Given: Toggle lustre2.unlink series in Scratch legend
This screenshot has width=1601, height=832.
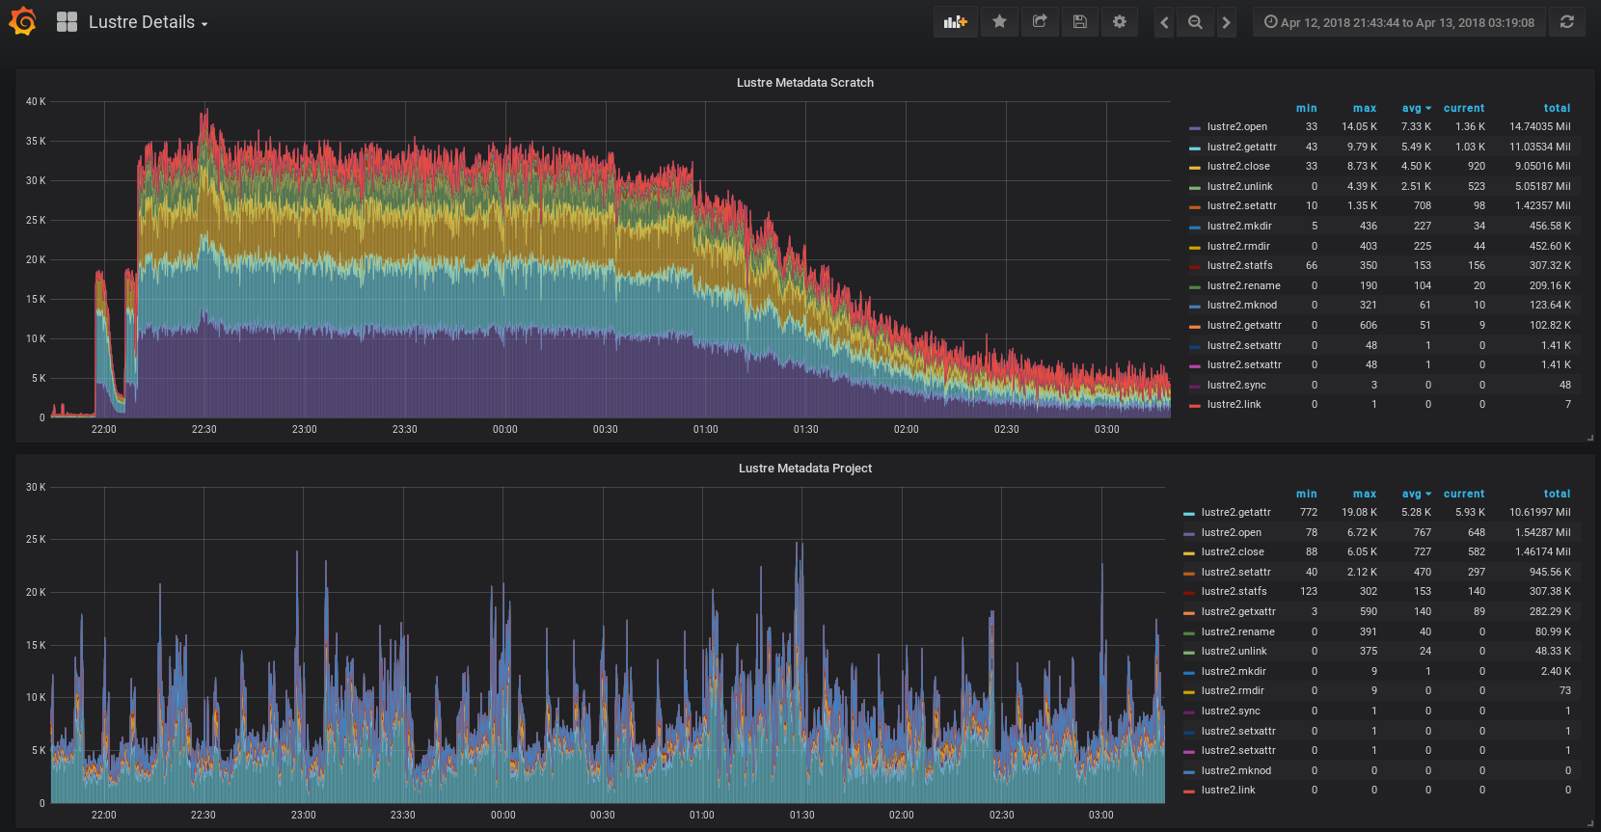Looking at the screenshot, I should [x=1239, y=186].
